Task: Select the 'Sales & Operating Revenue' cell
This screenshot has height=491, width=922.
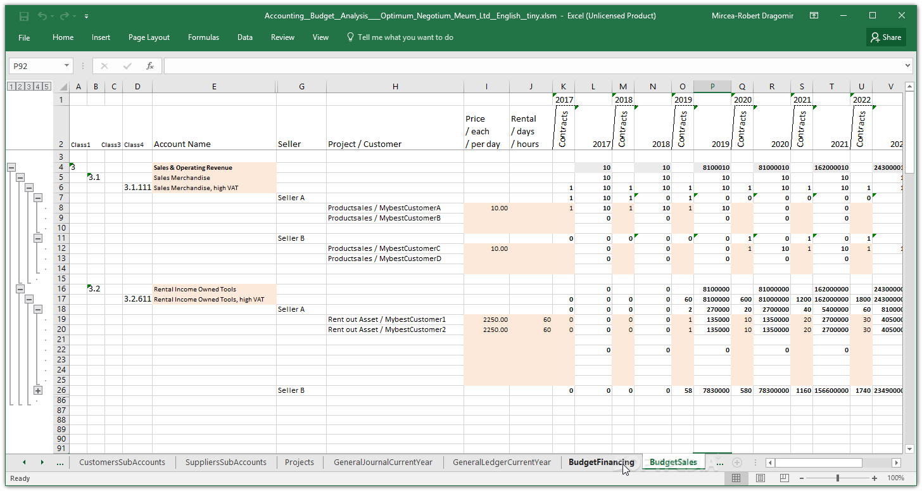Action: [214, 167]
